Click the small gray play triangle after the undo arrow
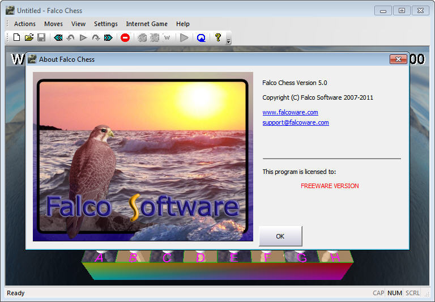 click(x=83, y=37)
